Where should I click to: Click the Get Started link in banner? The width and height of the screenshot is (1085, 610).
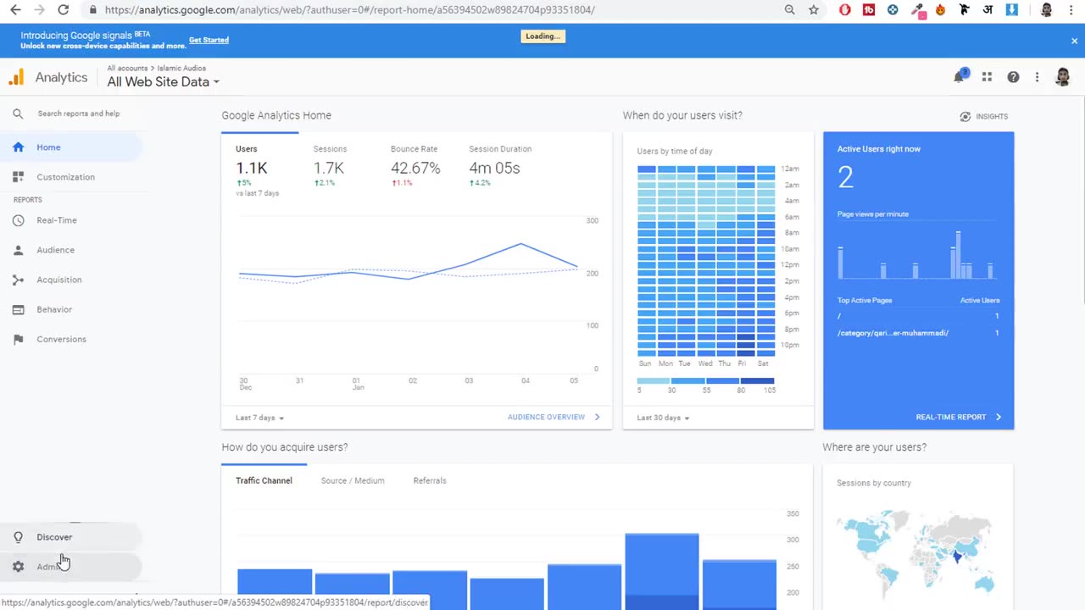tap(209, 40)
